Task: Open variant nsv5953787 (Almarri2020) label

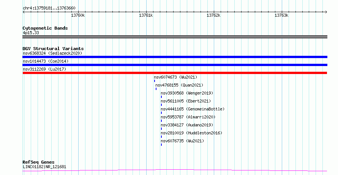Action: (x=188, y=117)
